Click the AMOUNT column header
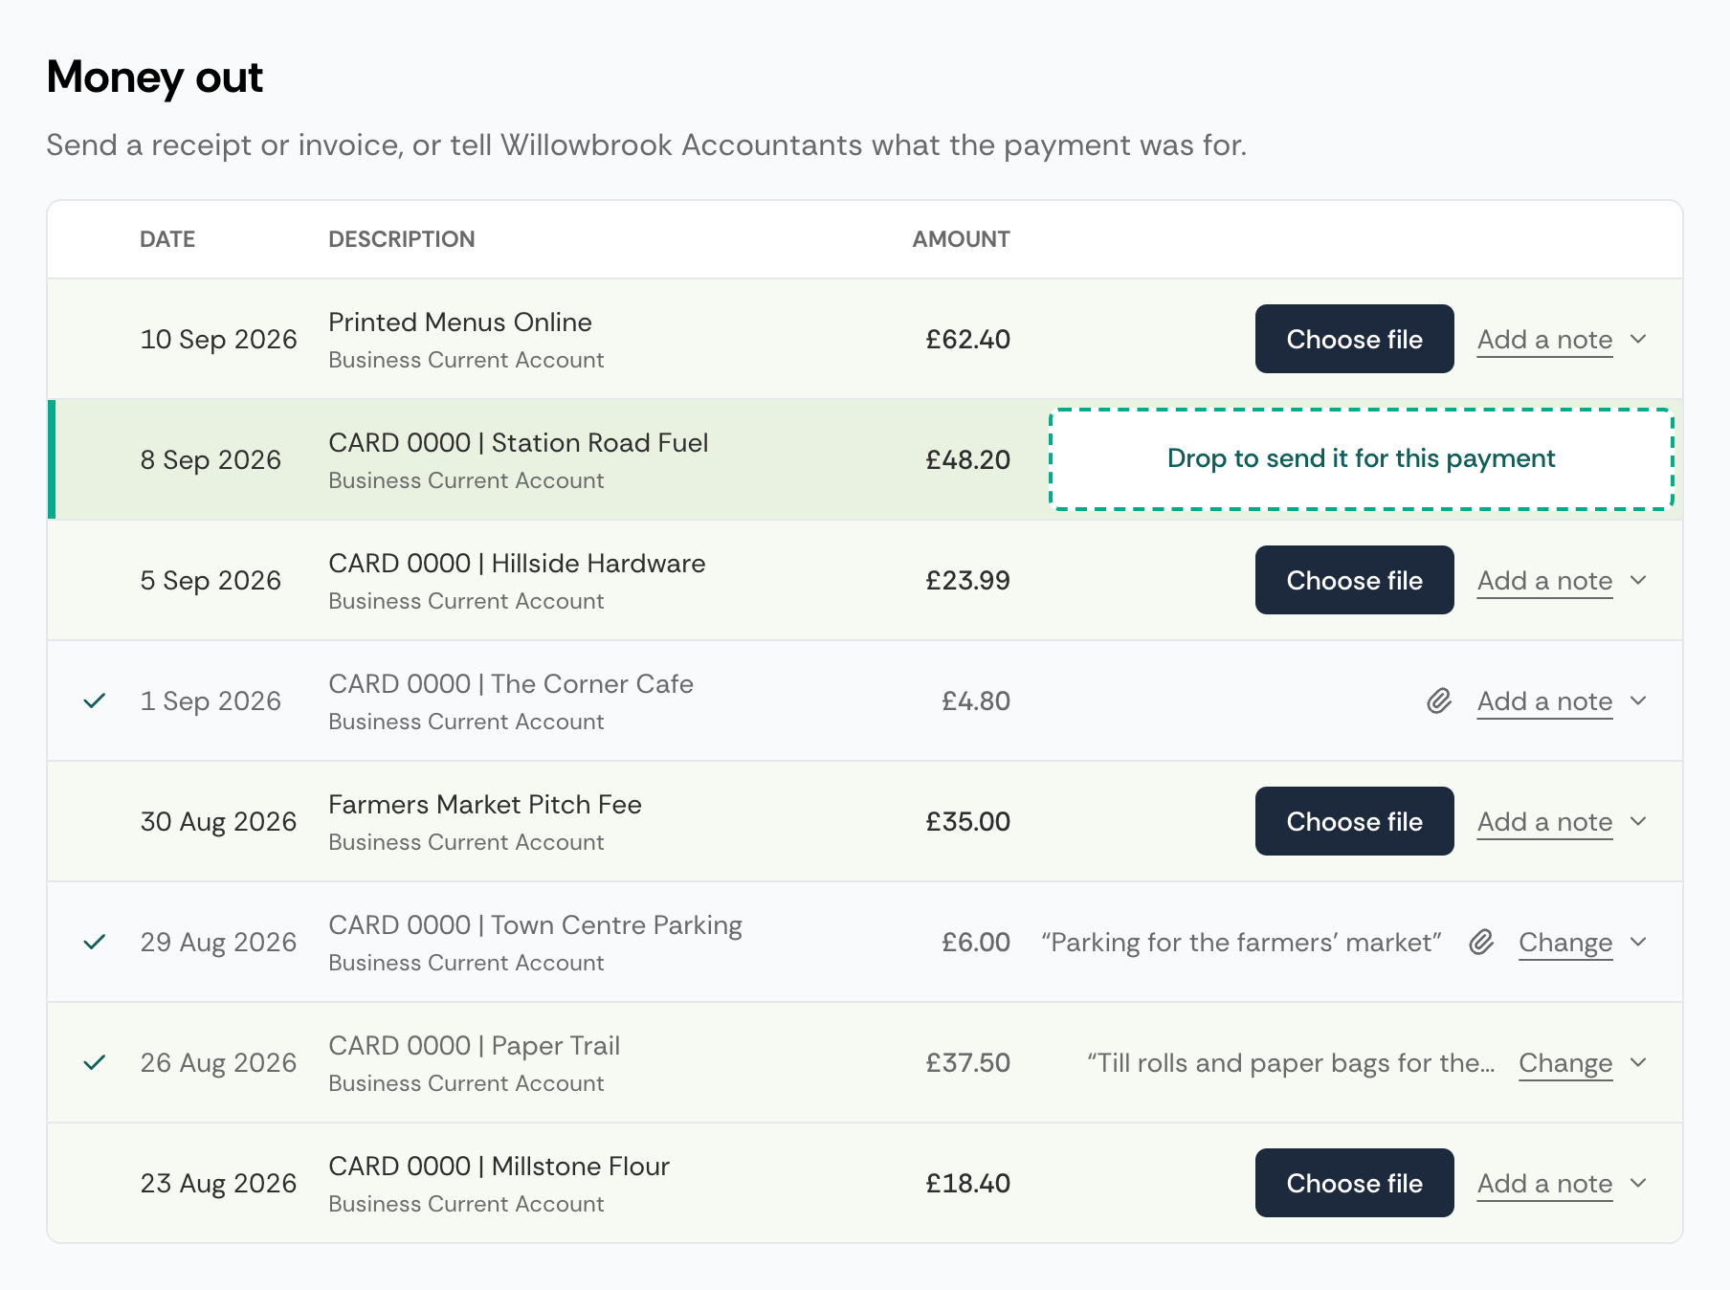1730x1290 pixels. [961, 239]
